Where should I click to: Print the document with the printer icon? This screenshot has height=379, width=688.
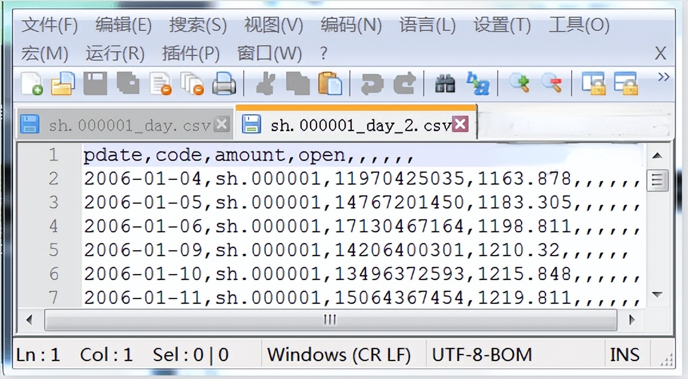(224, 83)
